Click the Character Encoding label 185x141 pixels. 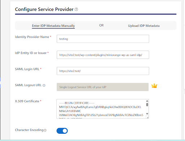[29, 130]
